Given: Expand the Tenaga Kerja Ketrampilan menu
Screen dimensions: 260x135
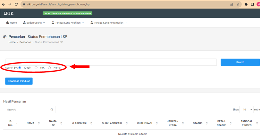Looking at the screenshot, I should point(108,23).
